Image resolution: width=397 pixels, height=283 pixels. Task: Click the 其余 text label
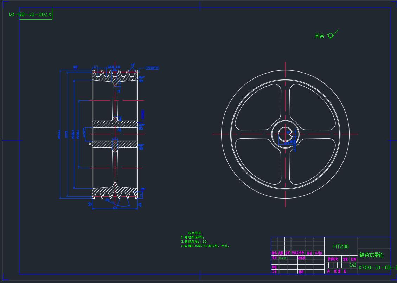click(x=319, y=36)
